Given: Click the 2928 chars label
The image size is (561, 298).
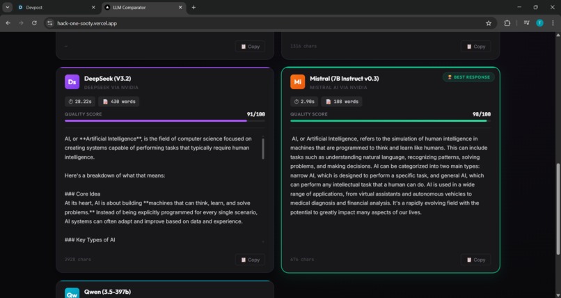Looking at the screenshot, I should [78, 260].
